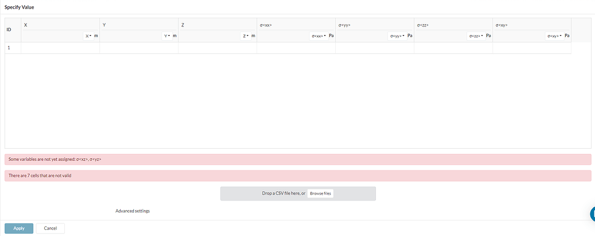Image resolution: width=595 pixels, height=236 pixels.
Task: Click the ID column header
Action: point(13,30)
